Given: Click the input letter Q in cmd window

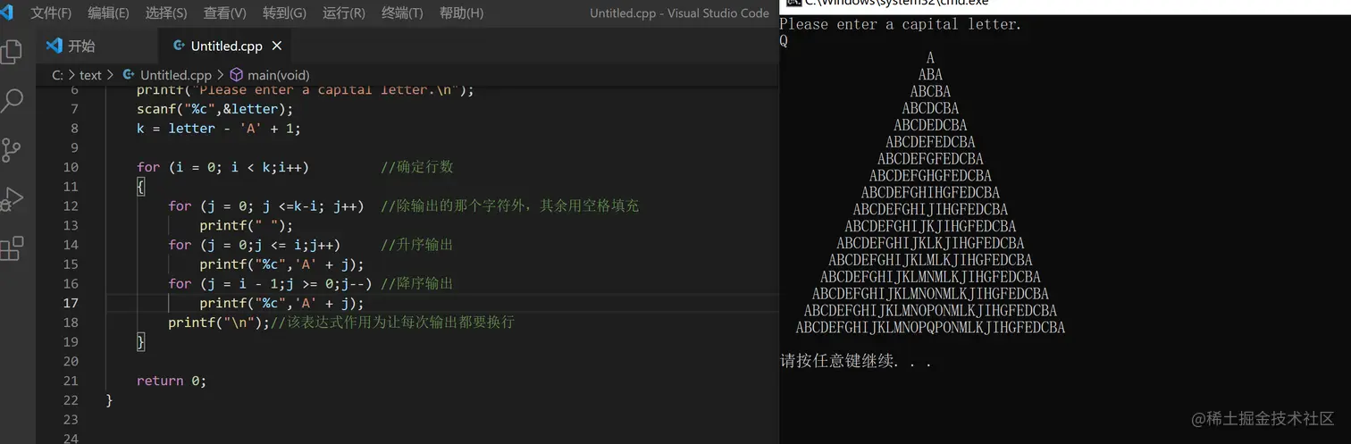Looking at the screenshot, I should pyautogui.click(x=784, y=41).
